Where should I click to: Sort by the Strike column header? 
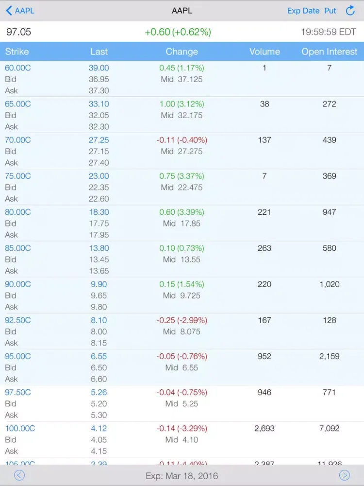coord(17,52)
